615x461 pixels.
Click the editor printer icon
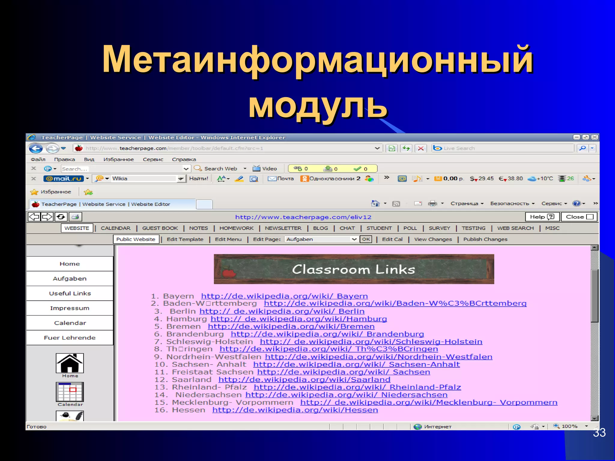[x=75, y=217]
